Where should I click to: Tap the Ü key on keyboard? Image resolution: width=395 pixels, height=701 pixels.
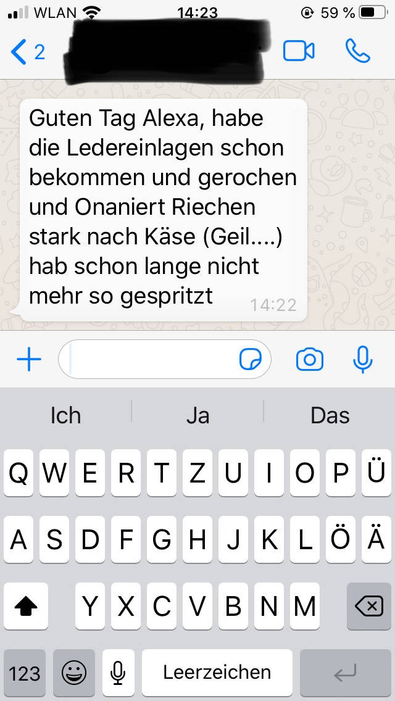[x=376, y=473]
